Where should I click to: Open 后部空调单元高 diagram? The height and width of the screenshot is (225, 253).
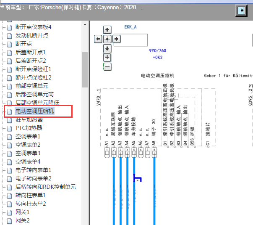coord(34,95)
